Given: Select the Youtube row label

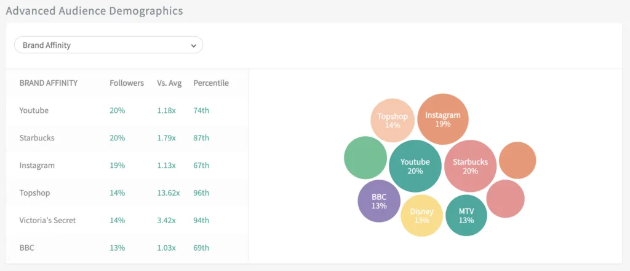Looking at the screenshot, I should 34,110.
